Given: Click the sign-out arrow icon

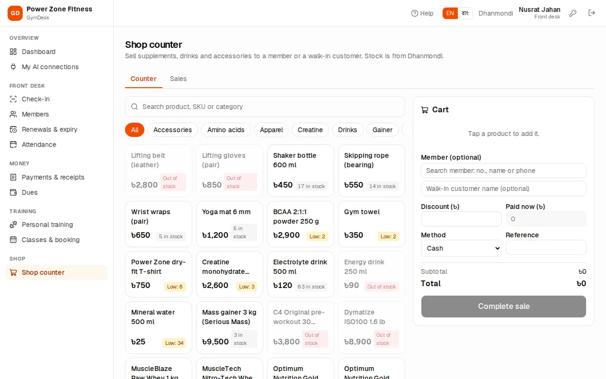Looking at the screenshot, I should (x=592, y=13).
